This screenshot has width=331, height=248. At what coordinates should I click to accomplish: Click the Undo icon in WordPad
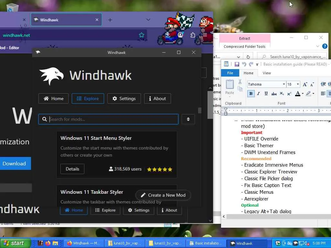click(244, 64)
